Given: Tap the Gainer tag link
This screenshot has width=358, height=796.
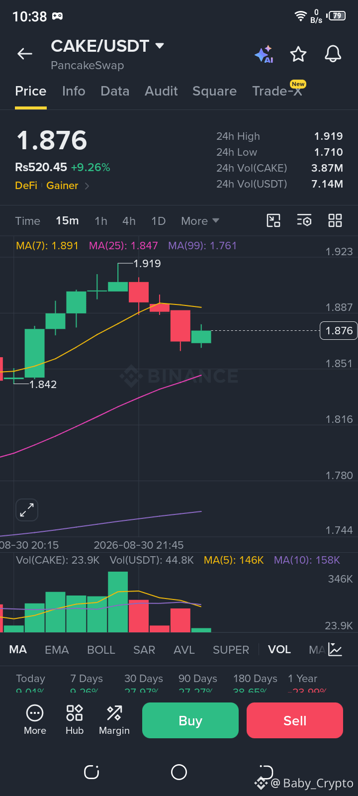Looking at the screenshot, I should [x=62, y=186].
